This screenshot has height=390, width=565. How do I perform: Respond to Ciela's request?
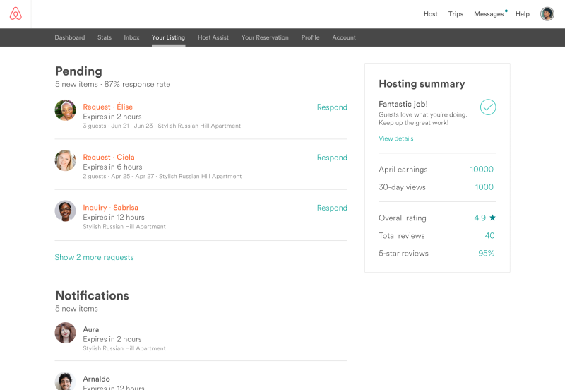pos(332,158)
